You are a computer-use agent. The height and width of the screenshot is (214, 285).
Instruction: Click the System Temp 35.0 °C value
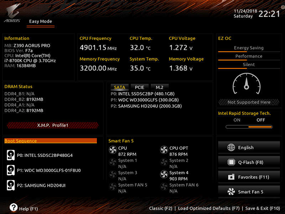point(140,68)
